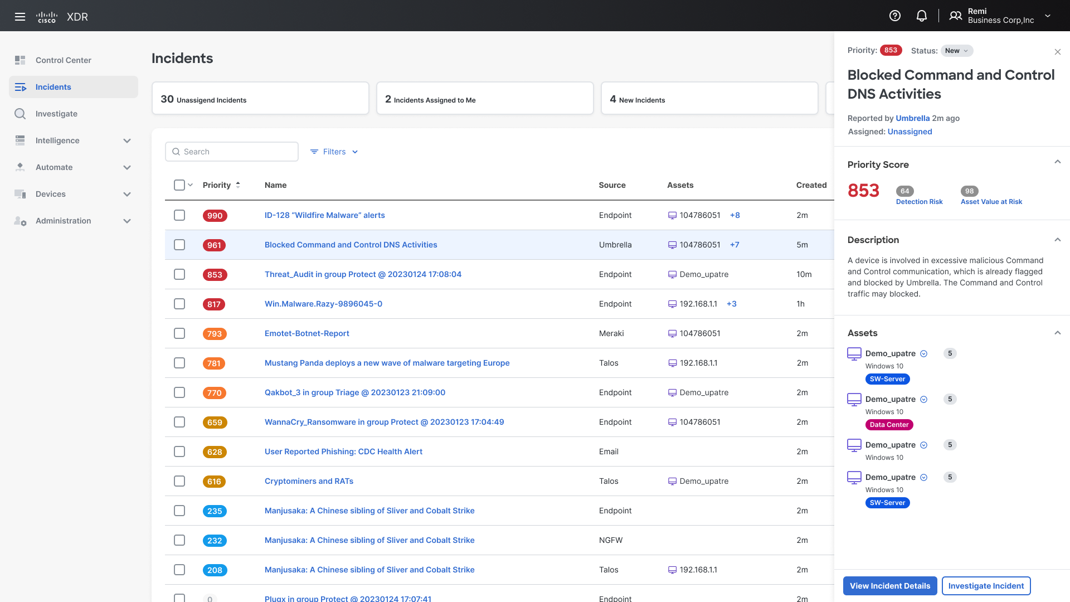1070x602 pixels.
Task: Open the help question mark icon
Action: point(895,16)
